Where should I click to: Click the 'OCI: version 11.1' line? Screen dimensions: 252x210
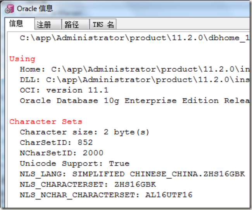click(x=64, y=90)
